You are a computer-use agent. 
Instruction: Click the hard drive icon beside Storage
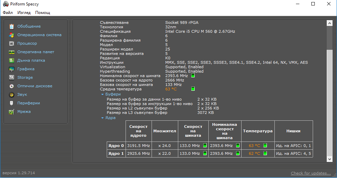[x=12, y=77]
